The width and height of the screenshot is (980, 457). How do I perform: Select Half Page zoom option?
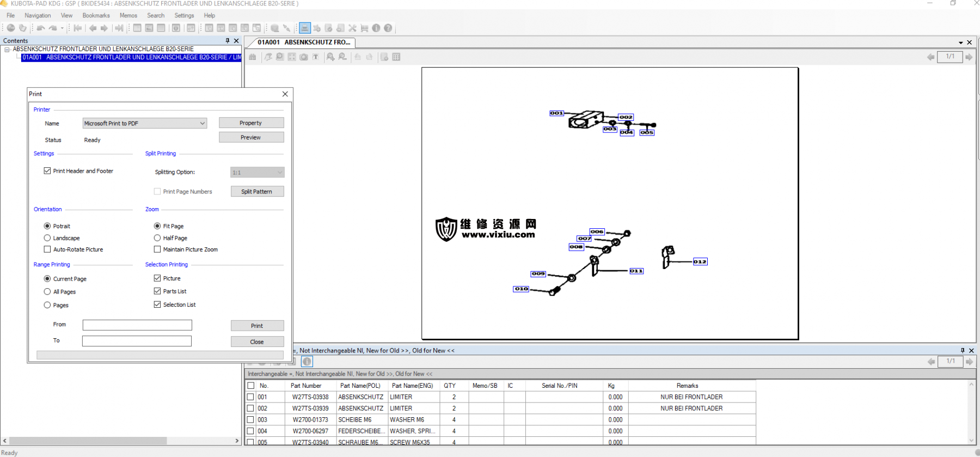click(157, 237)
